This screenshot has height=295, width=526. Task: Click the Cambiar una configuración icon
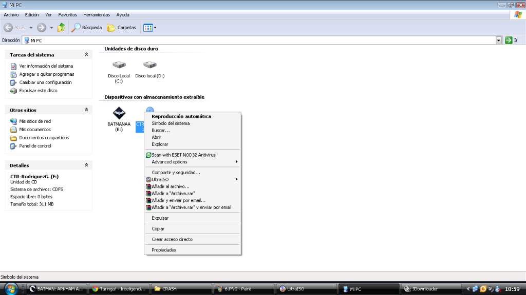tap(13, 82)
